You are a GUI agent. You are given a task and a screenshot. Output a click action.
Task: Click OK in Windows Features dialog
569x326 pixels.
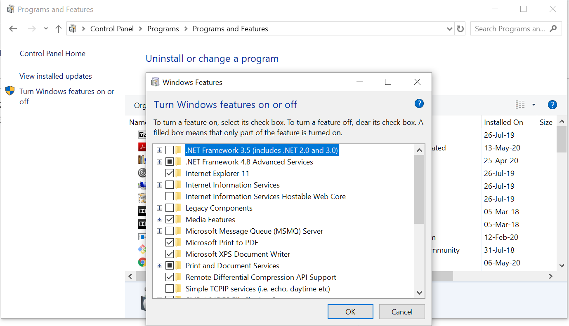(350, 311)
